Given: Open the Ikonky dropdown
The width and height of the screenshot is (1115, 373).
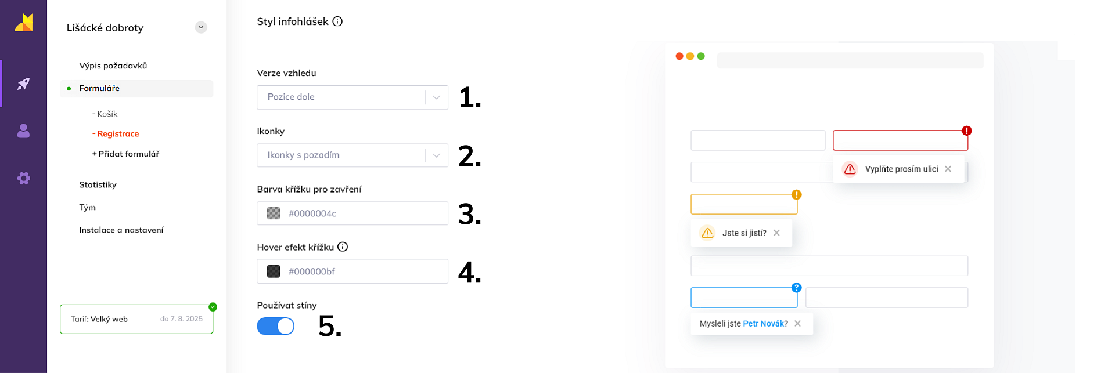Looking at the screenshot, I should [x=352, y=155].
